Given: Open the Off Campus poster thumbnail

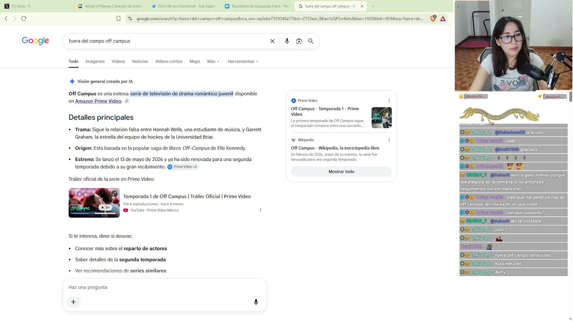Looking at the screenshot, I should point(381,118).
